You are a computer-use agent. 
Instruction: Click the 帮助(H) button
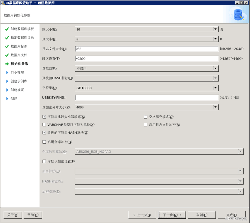[33, 215]
